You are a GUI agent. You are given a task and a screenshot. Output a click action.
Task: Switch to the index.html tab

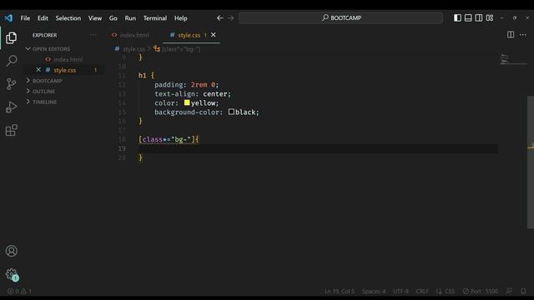134,35
